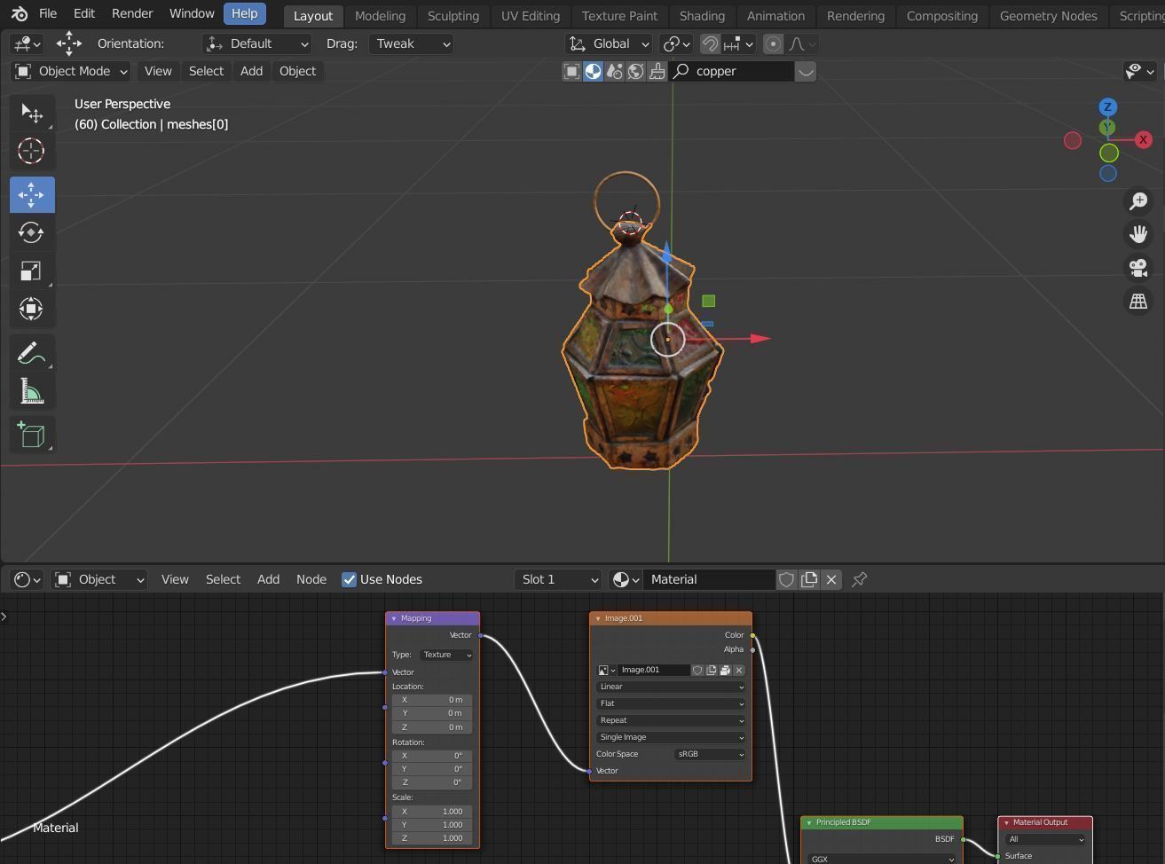
Task: Click the X axis on navigation gizmo
Action: [1143, 139]
